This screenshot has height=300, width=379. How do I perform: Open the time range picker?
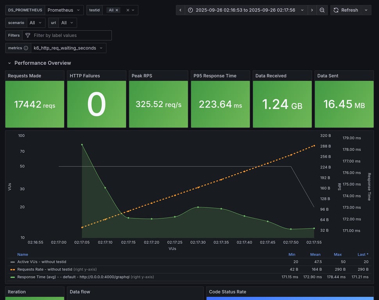click(x=246, y=10)
